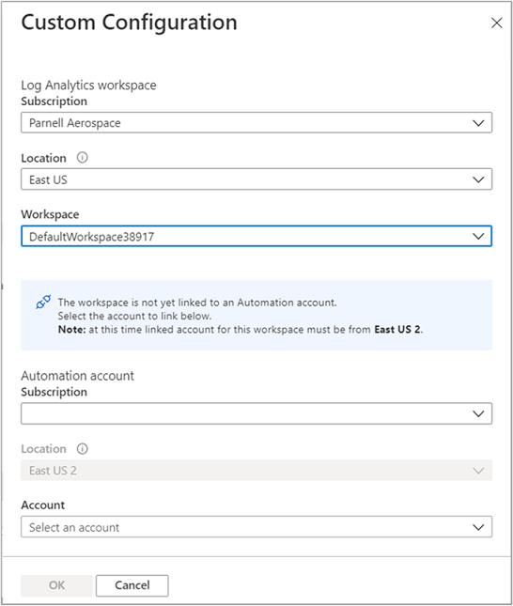Click the Custom Configuration title text

(129, 23)
